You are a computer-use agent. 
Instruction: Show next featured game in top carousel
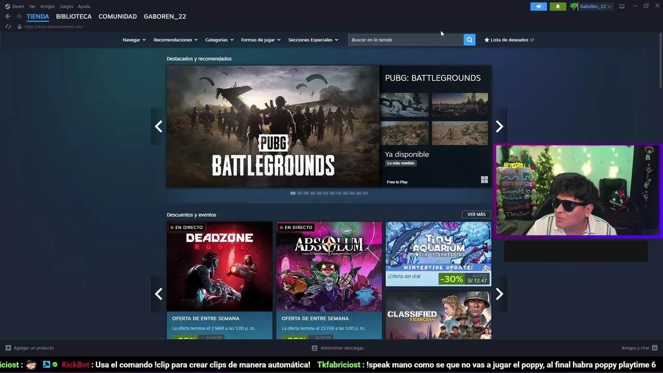[499, 126]
